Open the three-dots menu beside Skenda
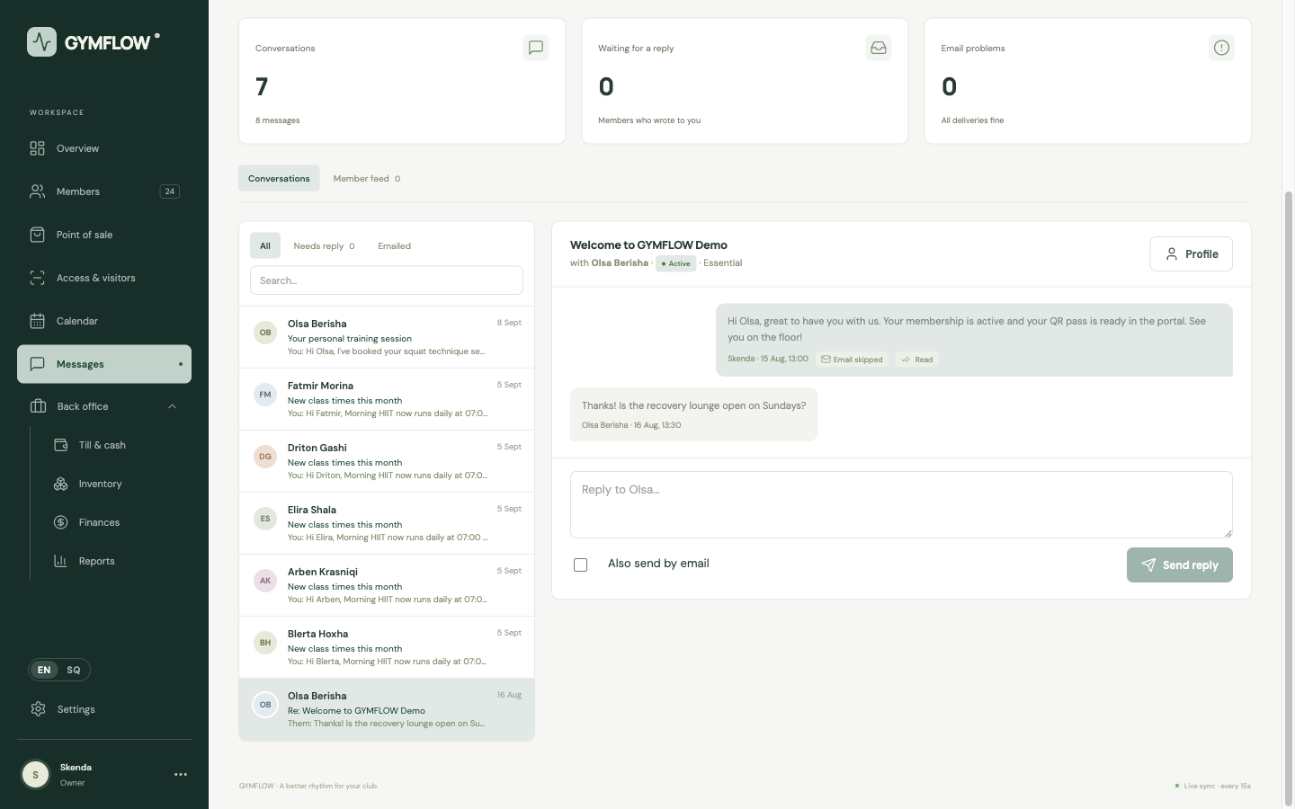1295x809 pixels. click(x=181, y=775)
